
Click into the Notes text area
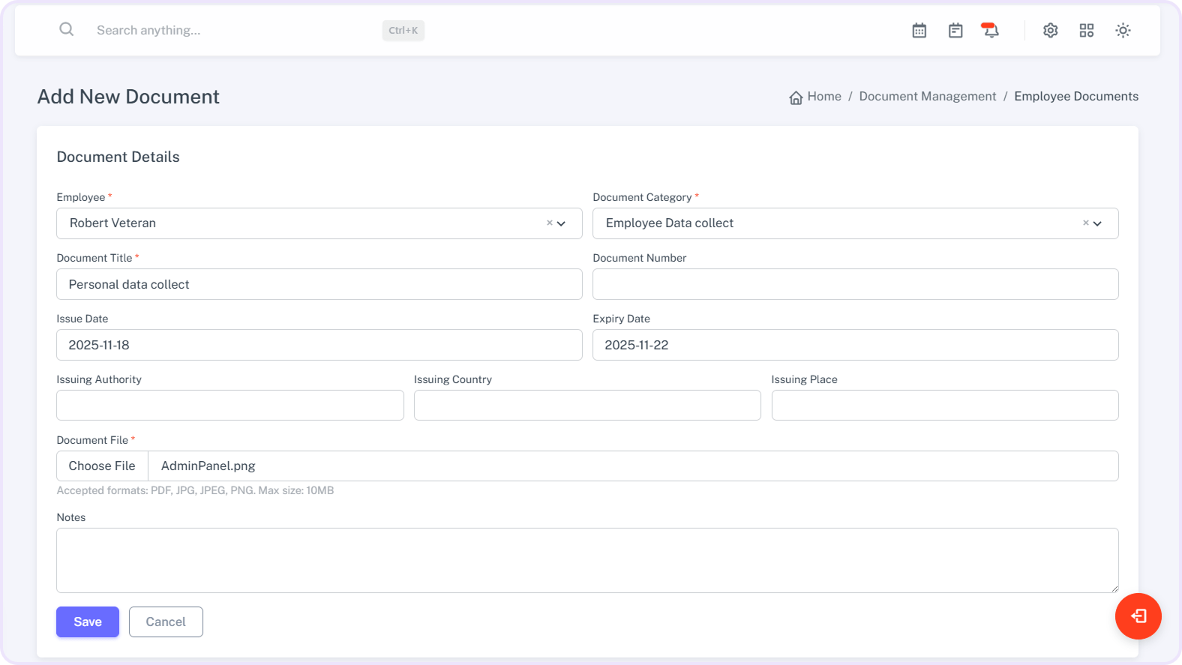point(587,560)
